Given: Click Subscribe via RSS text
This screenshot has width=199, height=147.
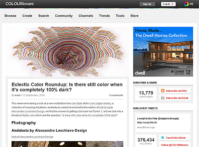Looking at the screenshot, I should 176,91.
